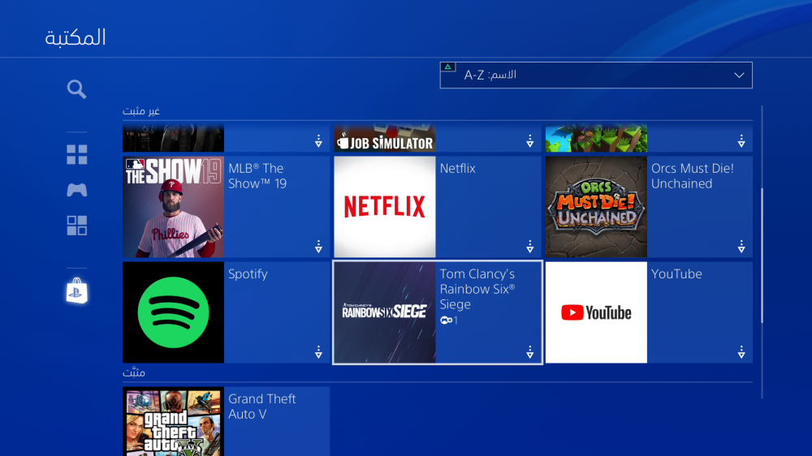Click the 'Orcs Must Die! Unchained' title text
Image resolution: width=812 pixels, height=456 pixels.
pyautogui.click(x=693, y=176)
